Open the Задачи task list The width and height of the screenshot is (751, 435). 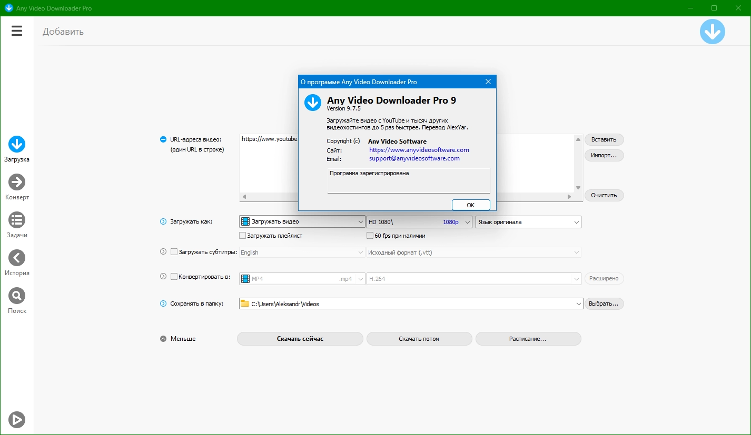pyautogui.click(x=17, y=225)
